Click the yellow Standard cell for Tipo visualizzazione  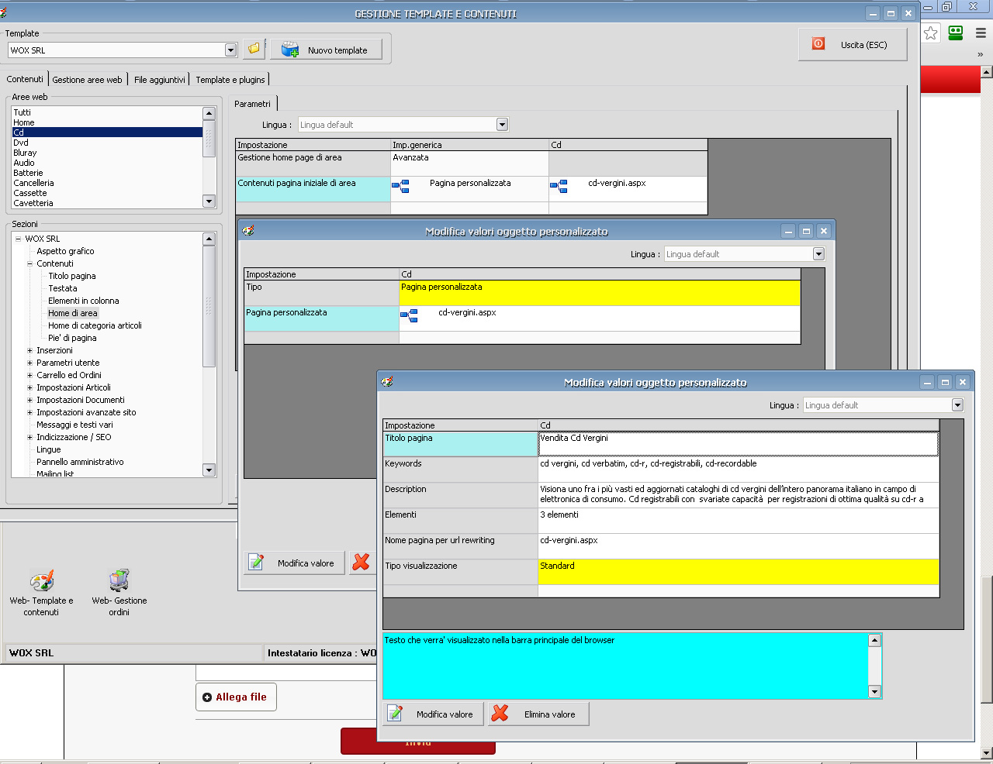[x=739, y=572]
